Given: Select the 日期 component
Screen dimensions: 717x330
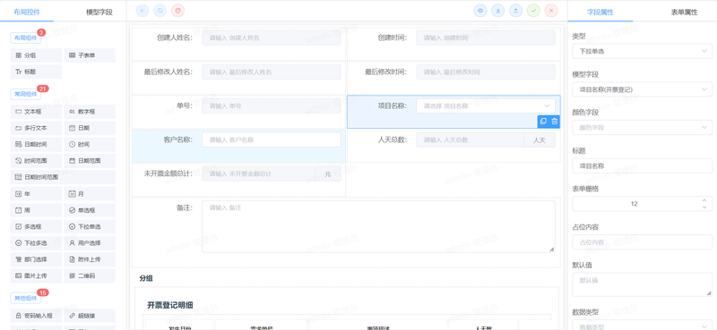Looking at the screenshot, I should (90, 128).
